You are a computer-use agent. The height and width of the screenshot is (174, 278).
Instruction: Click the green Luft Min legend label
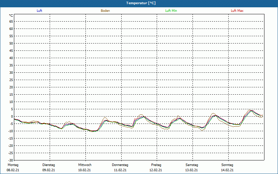pyautogui.click(x=171, y=11)
